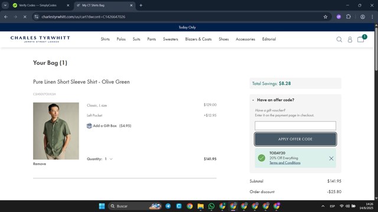Click the Total Savings $8.28 text
The image size is (378, 212).
(272, 84)
